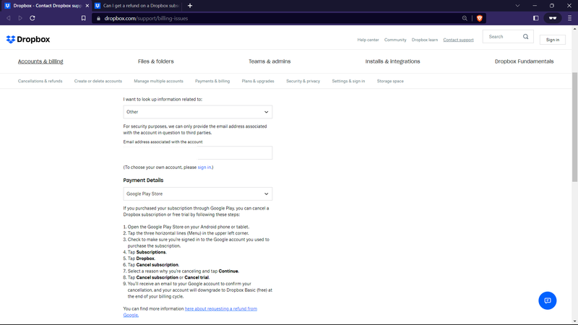
Task: Click the Sign in button
Action: 552,40
